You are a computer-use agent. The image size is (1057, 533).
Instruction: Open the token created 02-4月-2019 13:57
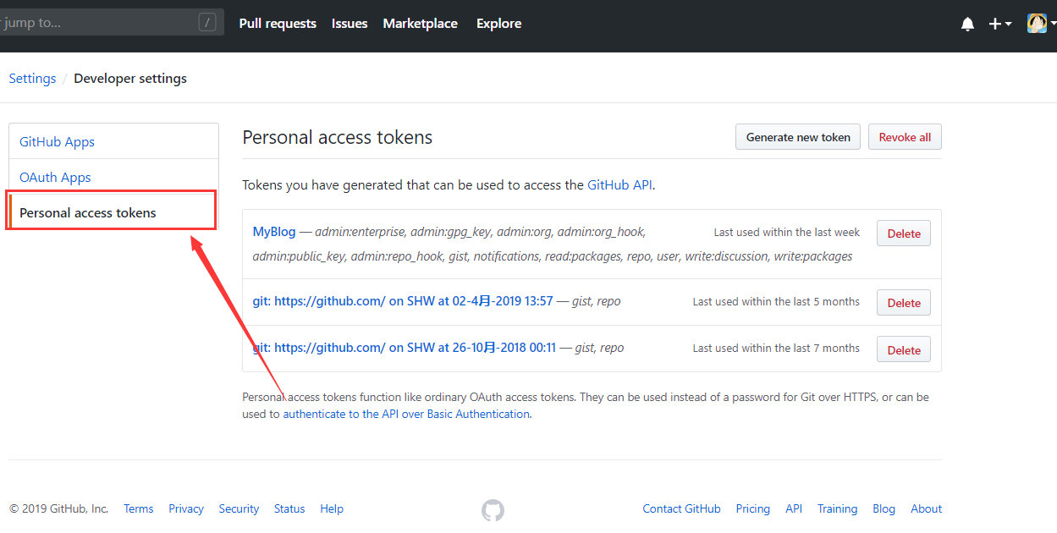tap(403, 301)
